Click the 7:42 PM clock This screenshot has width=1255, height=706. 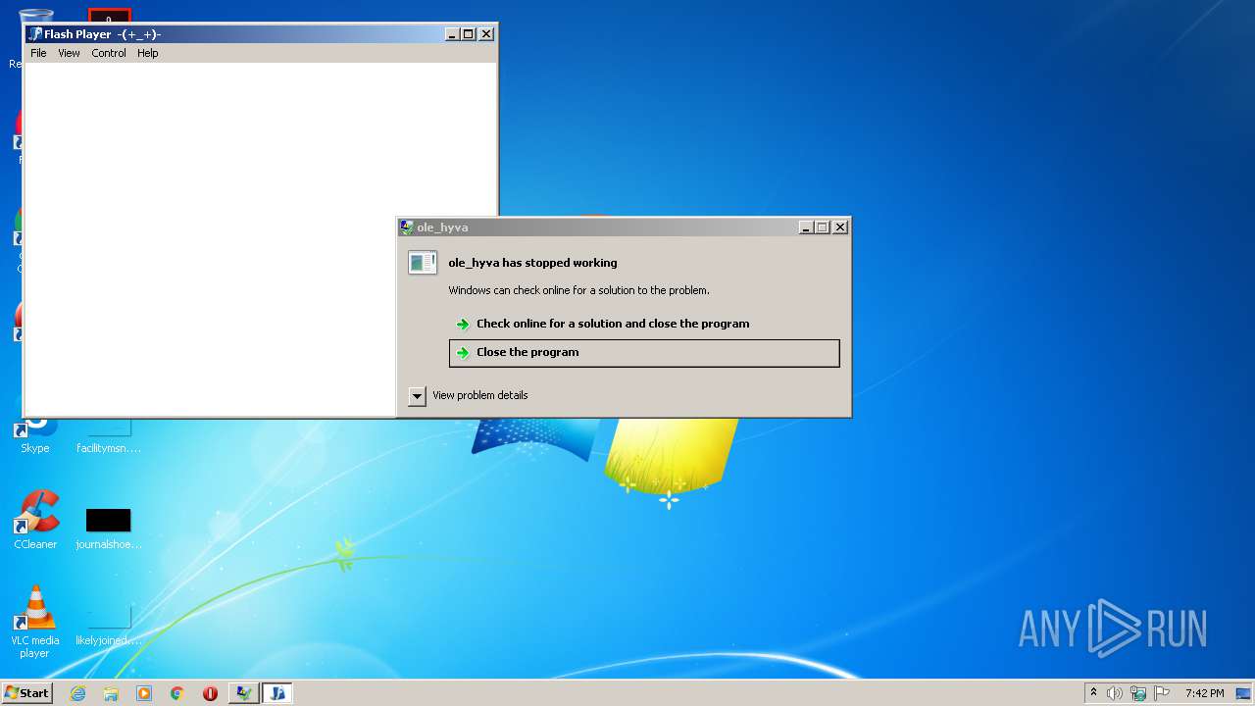(1204, 693)
